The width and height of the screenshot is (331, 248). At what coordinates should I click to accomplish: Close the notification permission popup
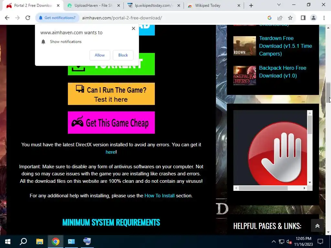click(x=133, y=28)
